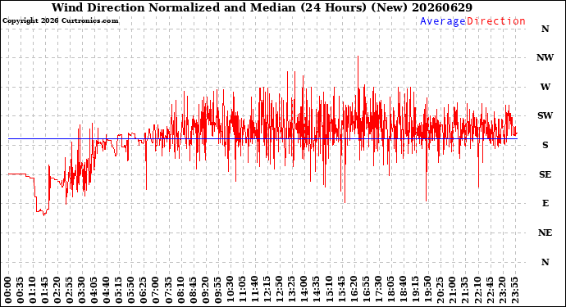Screen dimensions: 566x307
Task: Click the 05:50 time axis label
Action: pyautogui.click(x=131, y=290)
